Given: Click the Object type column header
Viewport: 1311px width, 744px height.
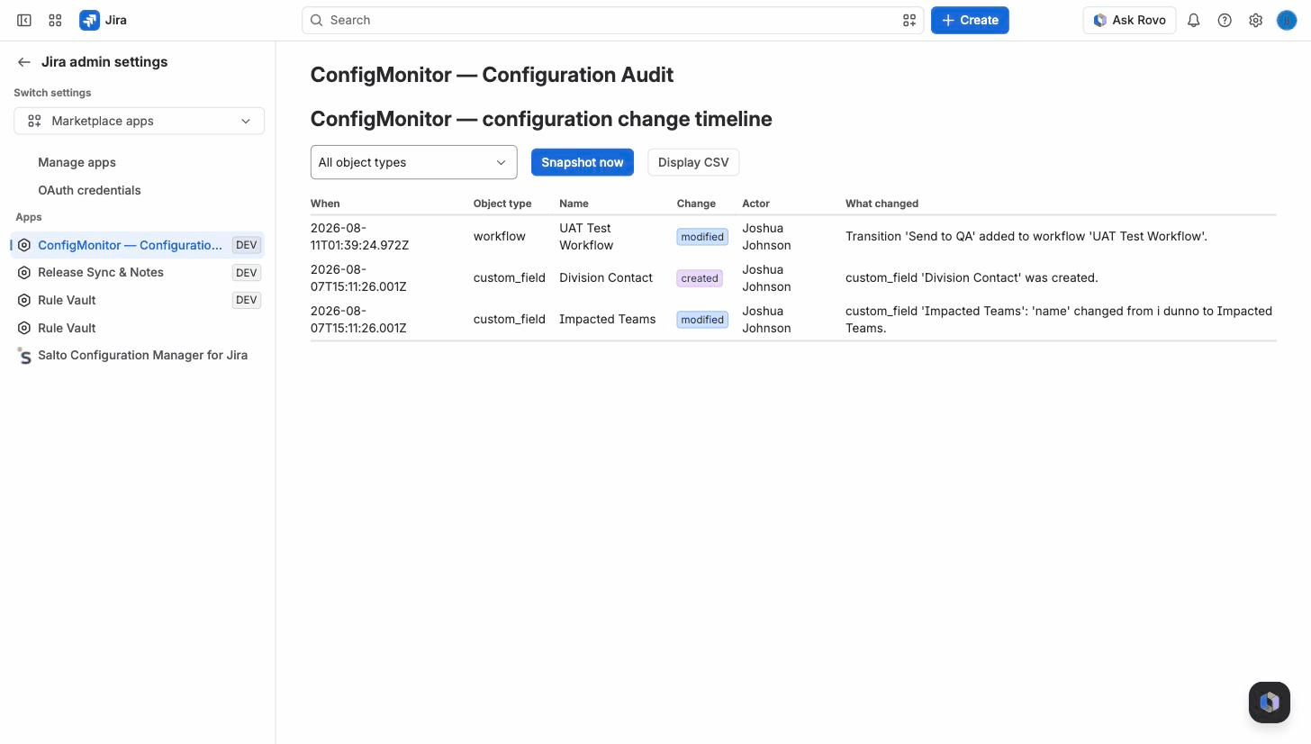Looking at the screenshot, I should tap(502, 204).
